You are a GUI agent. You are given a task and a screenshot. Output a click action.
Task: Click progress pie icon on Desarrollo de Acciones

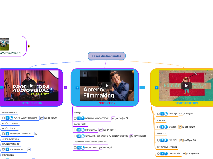point(83,118)
